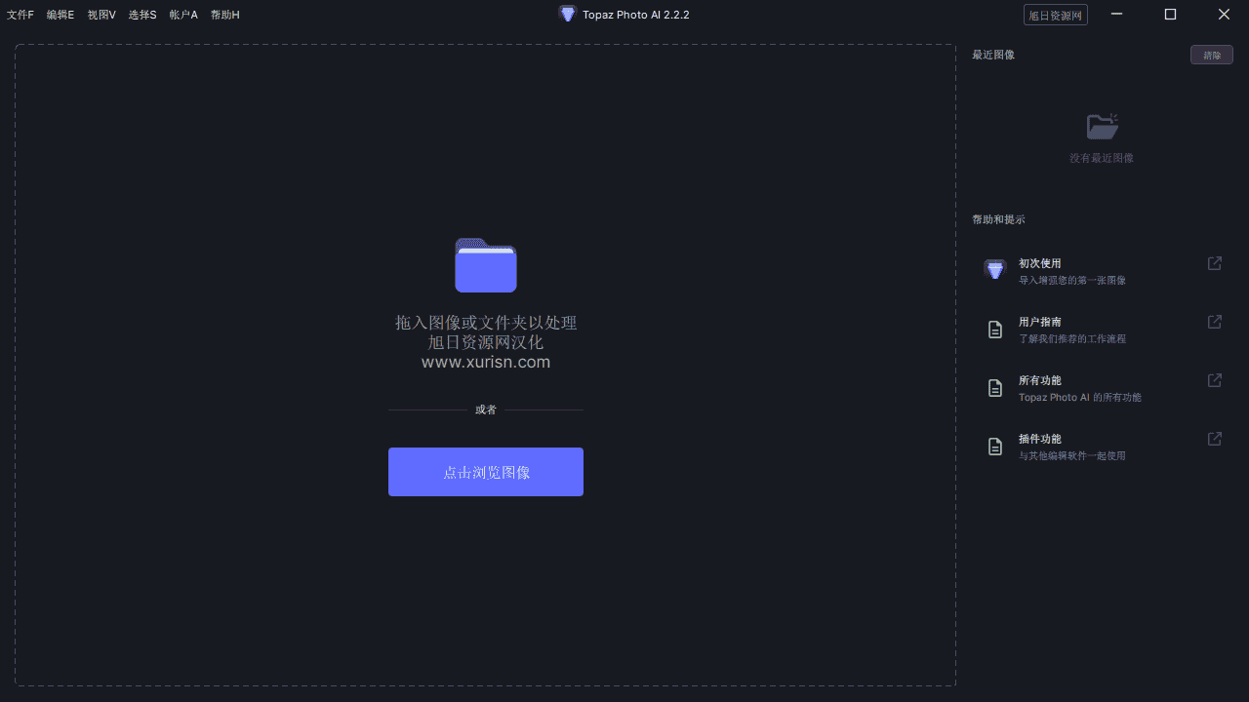Open external link arrow for 所有功能
1249x702 pixels.
click(x=1215, y=380)
